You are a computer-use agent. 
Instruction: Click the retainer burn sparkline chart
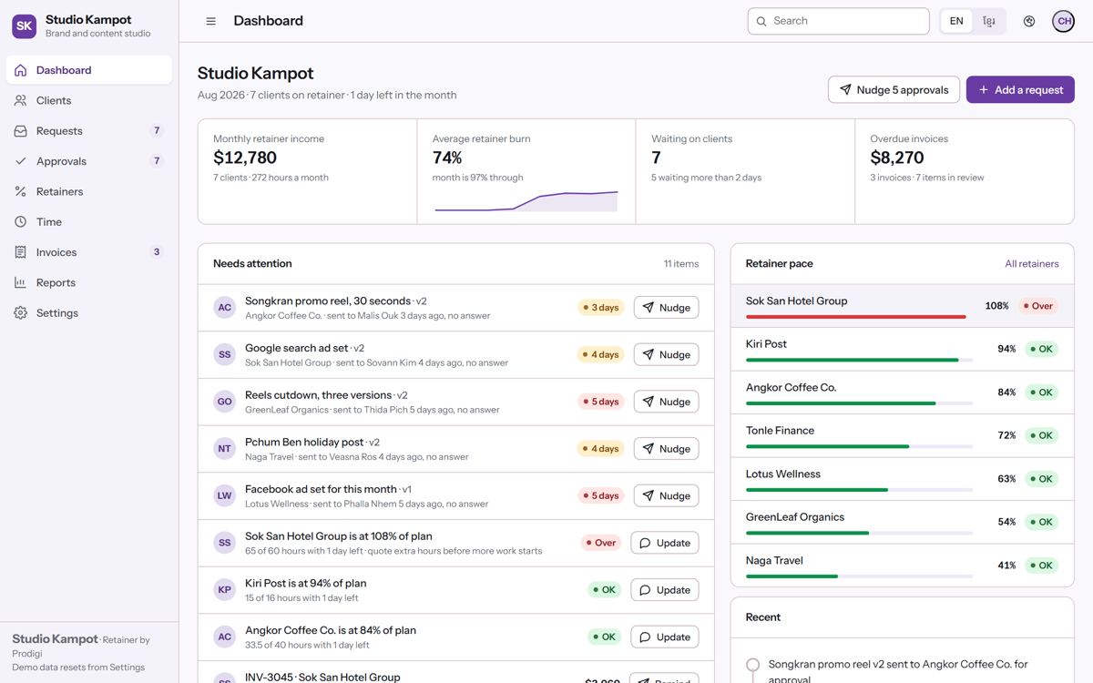pyautogui.click(x=526, y=200)
